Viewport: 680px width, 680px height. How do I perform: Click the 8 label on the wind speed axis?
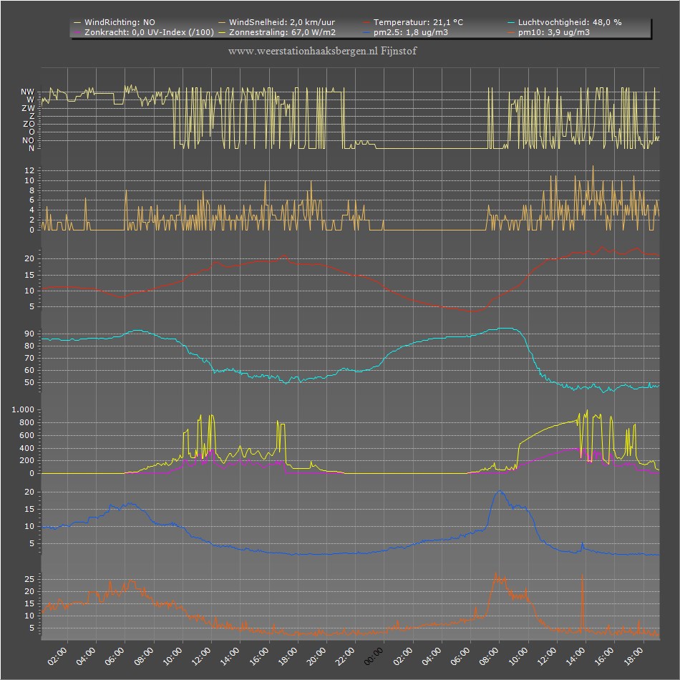pos(31,190)
